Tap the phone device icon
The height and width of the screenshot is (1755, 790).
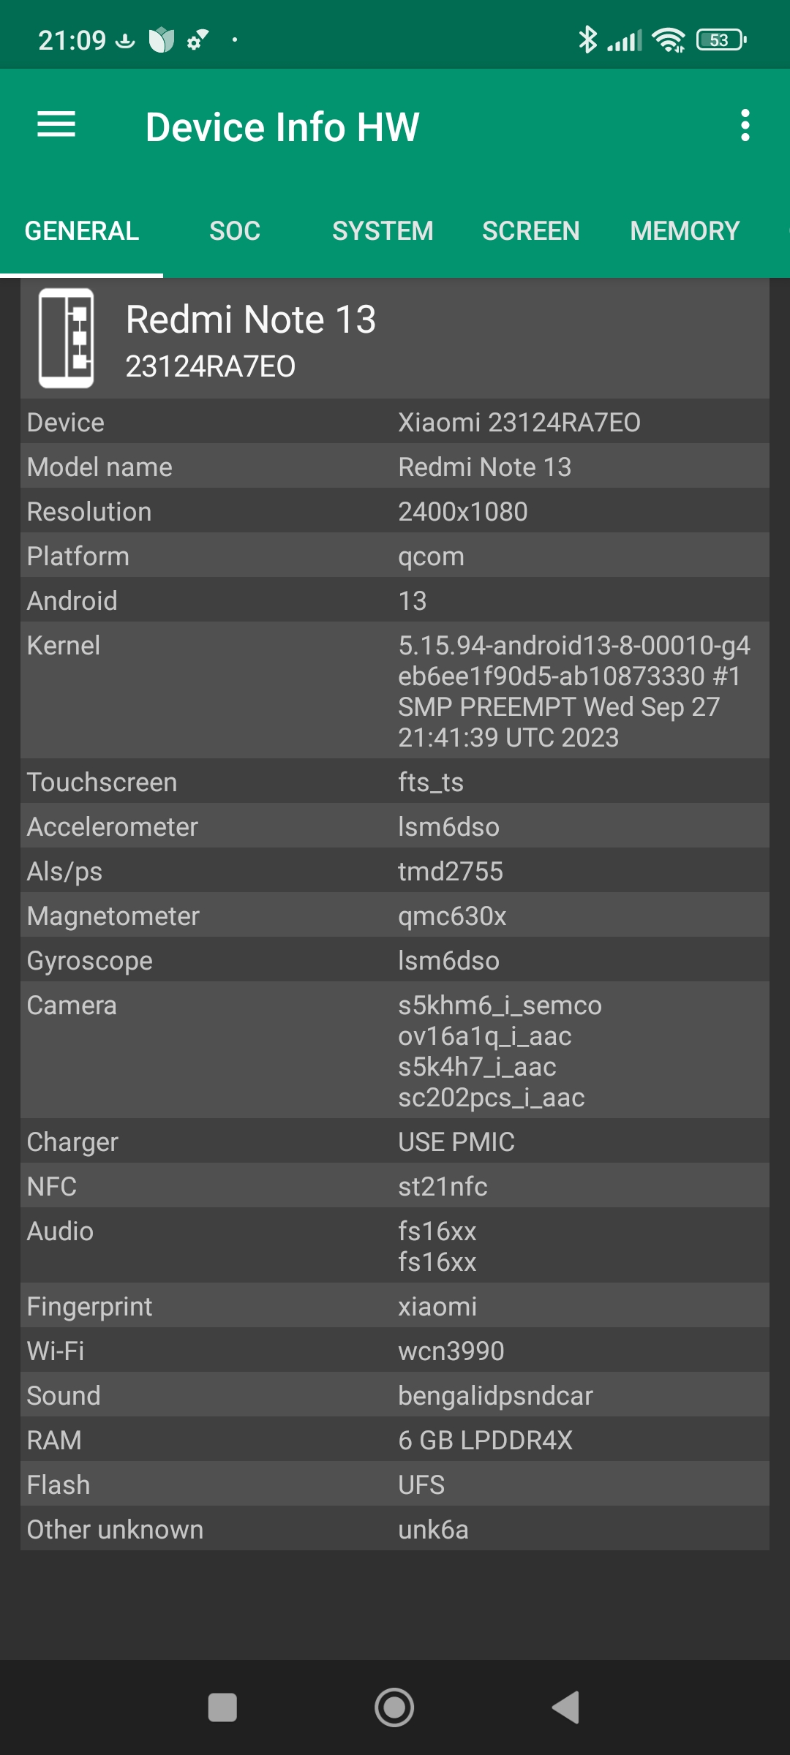66,338
